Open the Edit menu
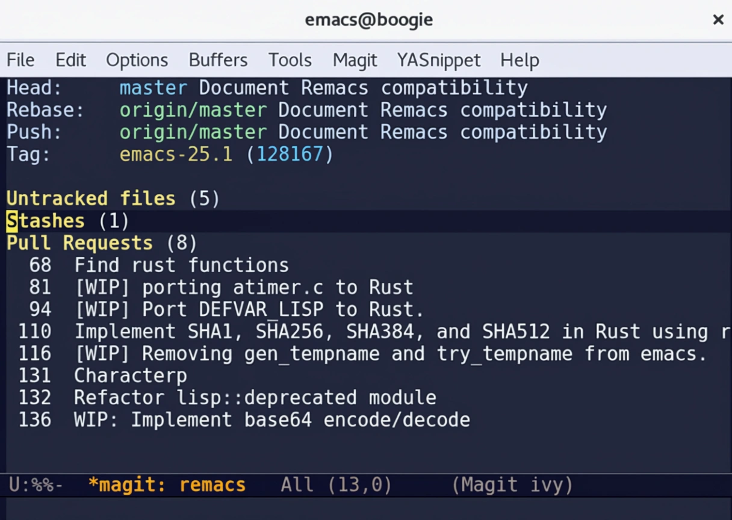Viewport: 732px width, 520px height. click(70, 60)
